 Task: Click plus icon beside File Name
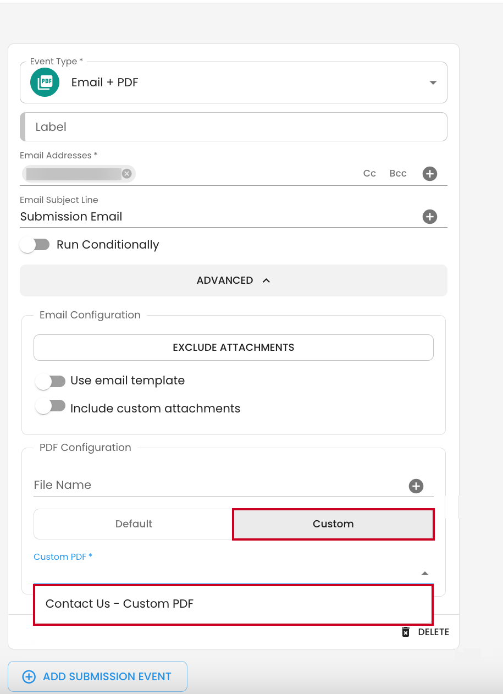(416, 486)
